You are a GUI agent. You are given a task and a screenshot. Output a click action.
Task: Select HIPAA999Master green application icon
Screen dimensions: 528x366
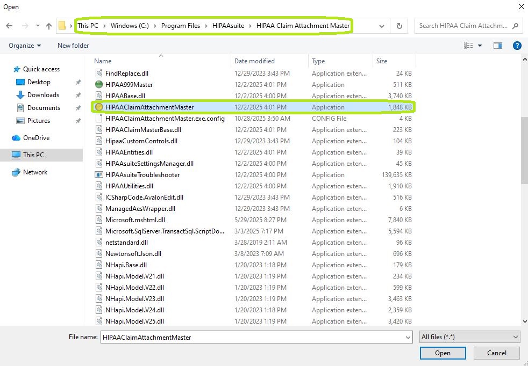(98, 85)
